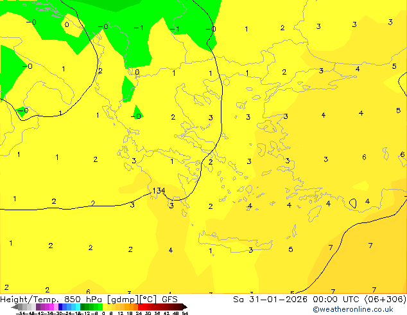Click the 54 label on the color scale

point(185,313)
